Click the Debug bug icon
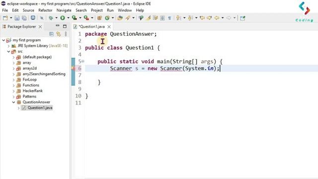The image size is (318, 179). pyautogui.click(x=51, y=18)
